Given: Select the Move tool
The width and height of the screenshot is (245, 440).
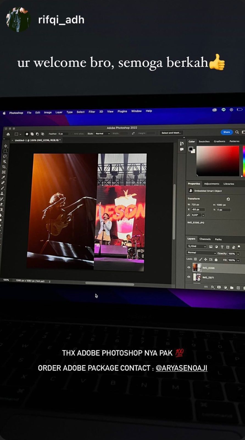Looking at the screenshot, I should (5, 146).
